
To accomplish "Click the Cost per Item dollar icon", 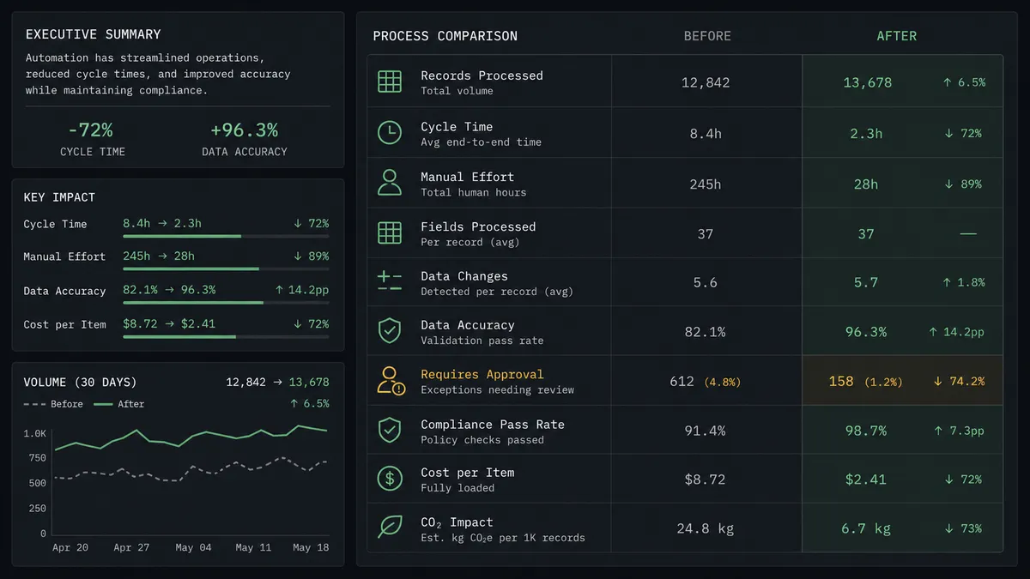I will [x=390, y=479].
